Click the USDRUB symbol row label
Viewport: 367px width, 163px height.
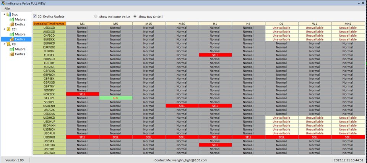tap(49, 137)
